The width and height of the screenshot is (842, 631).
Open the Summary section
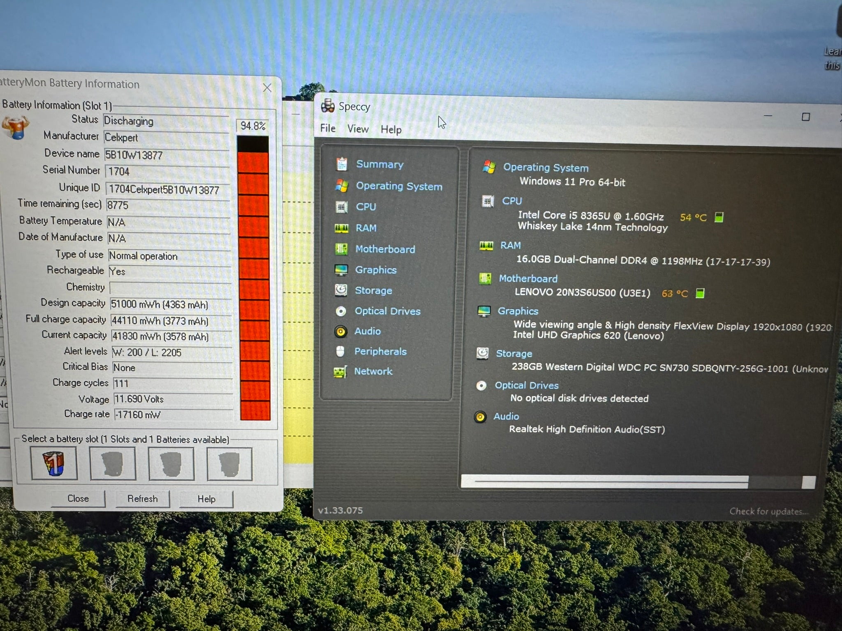(379, 164)
